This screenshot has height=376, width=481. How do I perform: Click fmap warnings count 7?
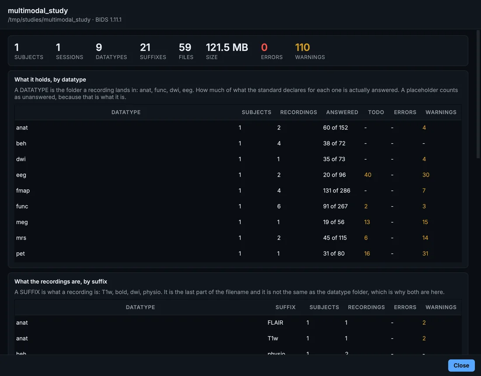coord(424,191)
